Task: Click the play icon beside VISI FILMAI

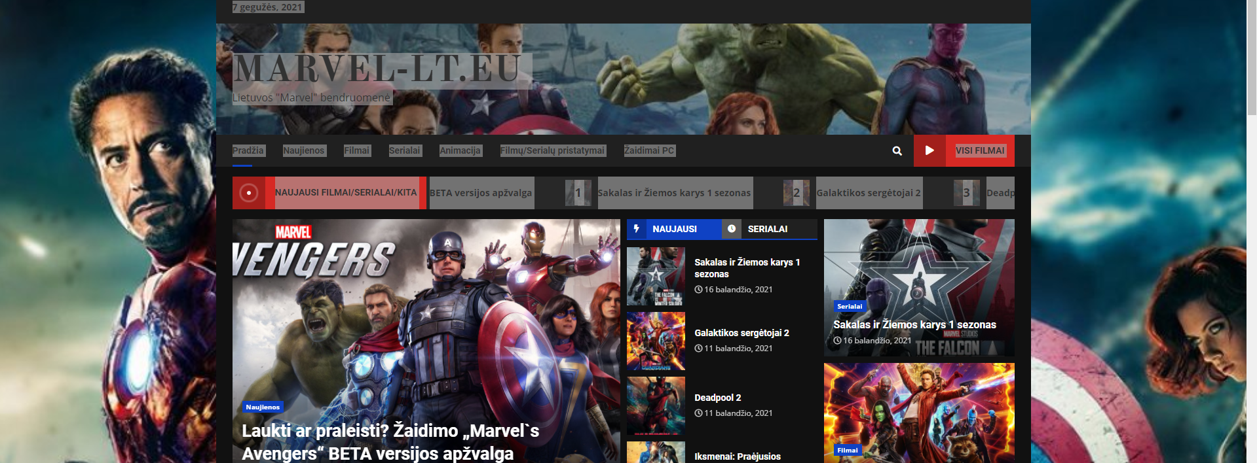Action: (x=929, y=150)
